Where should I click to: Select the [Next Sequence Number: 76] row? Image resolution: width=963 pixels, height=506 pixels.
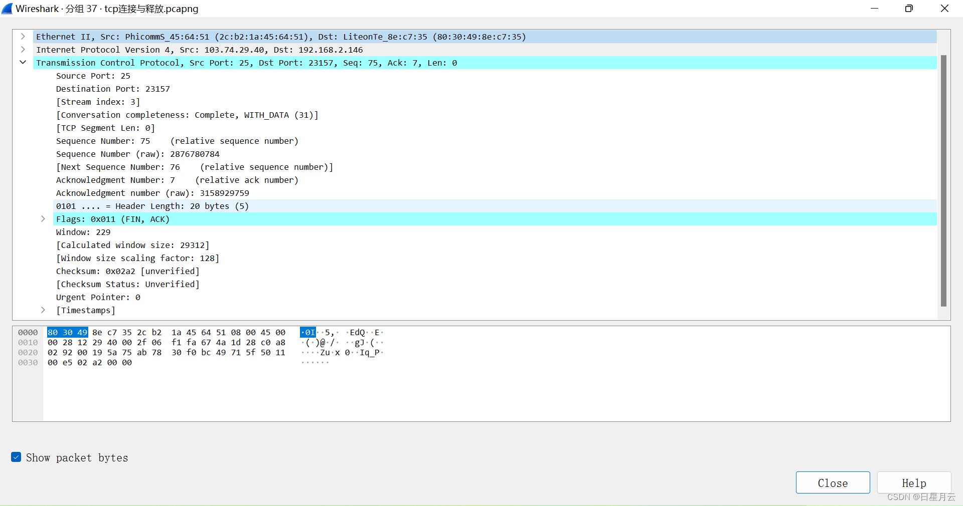[495, 167]
